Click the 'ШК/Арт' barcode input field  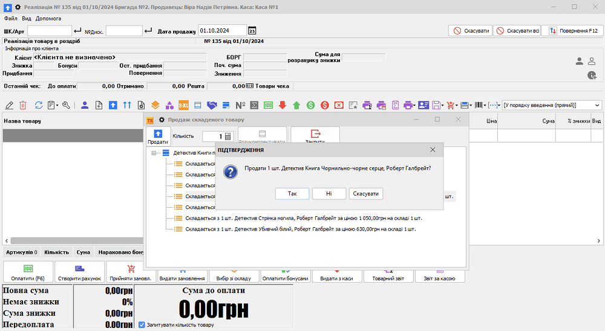pyautogui.click(x=49, y=31)
